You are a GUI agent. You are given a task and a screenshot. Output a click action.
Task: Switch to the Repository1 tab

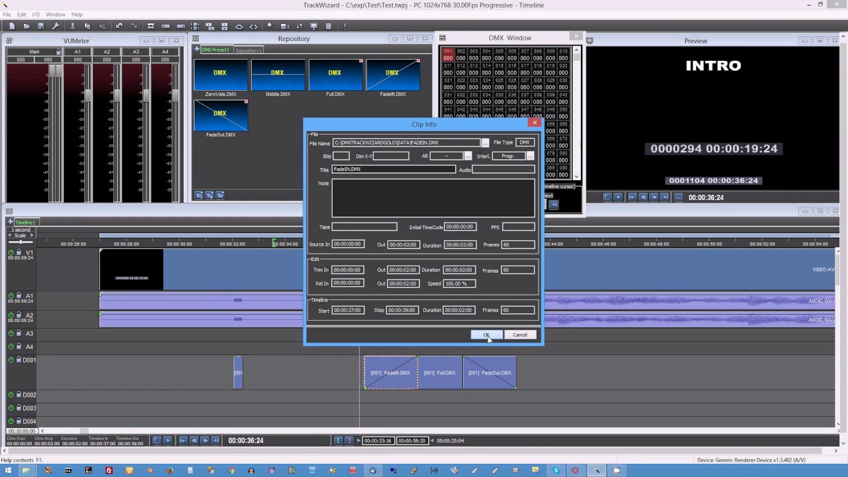click(248, 50)
